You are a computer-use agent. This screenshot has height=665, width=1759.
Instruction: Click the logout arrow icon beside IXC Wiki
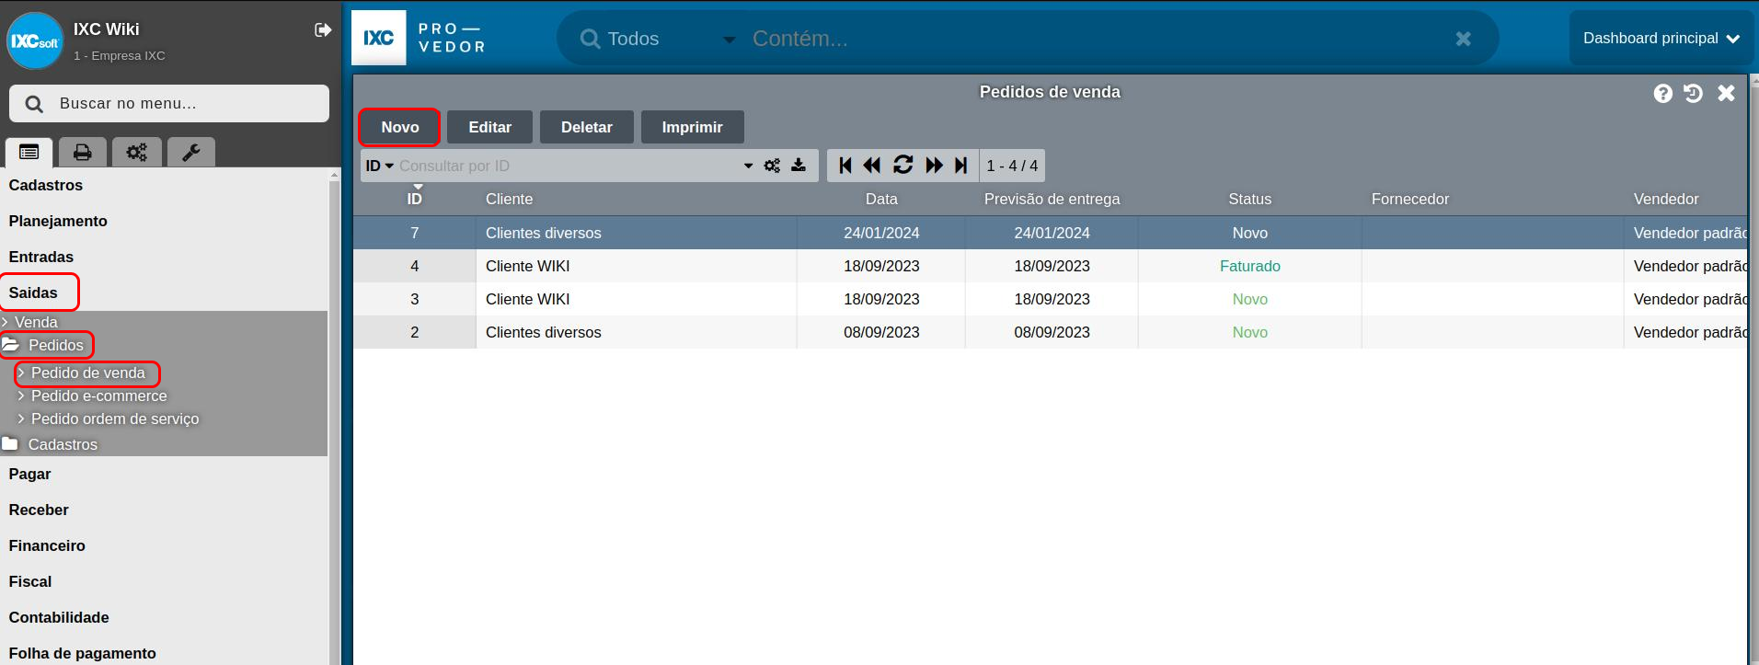323,30
